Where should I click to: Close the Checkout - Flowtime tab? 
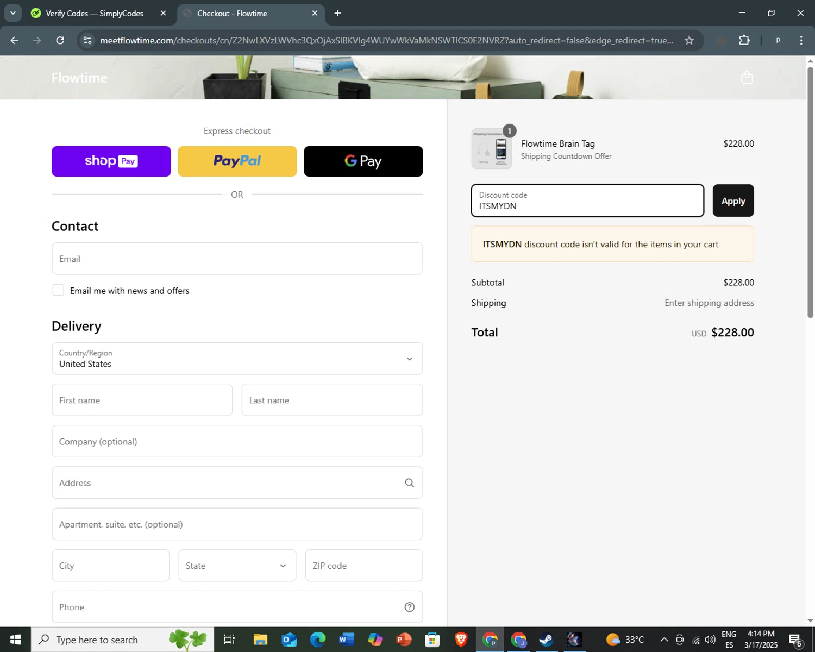[315, 13]
